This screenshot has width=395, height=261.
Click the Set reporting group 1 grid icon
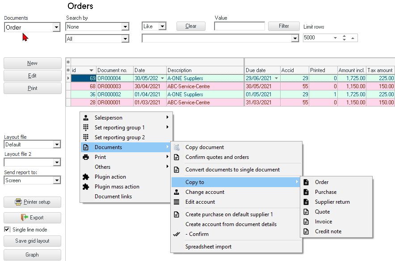[86, 128]
